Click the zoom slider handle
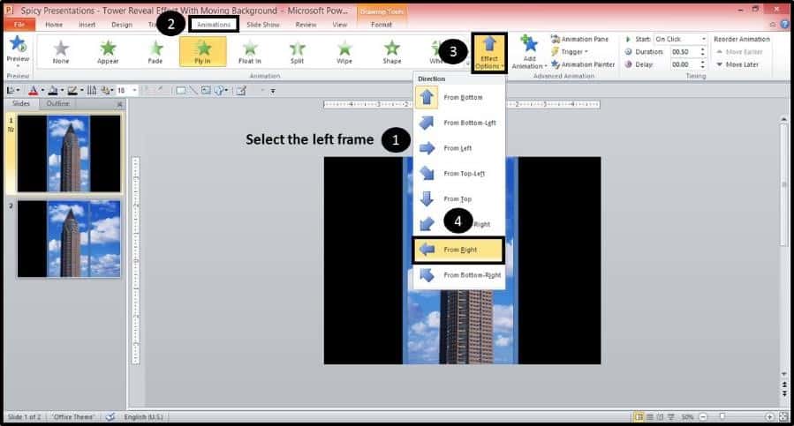The width and height of the screenshot is (794, 426). (722, 417)
